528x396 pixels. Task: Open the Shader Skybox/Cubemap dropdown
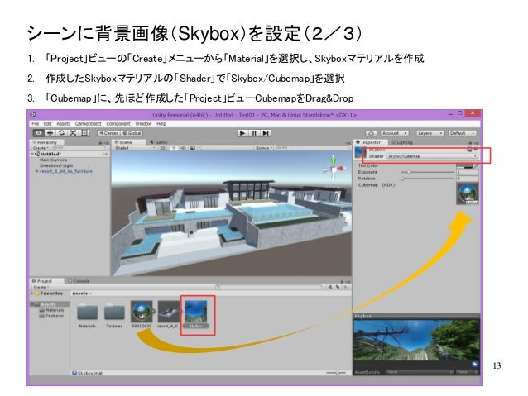point(432,156)
